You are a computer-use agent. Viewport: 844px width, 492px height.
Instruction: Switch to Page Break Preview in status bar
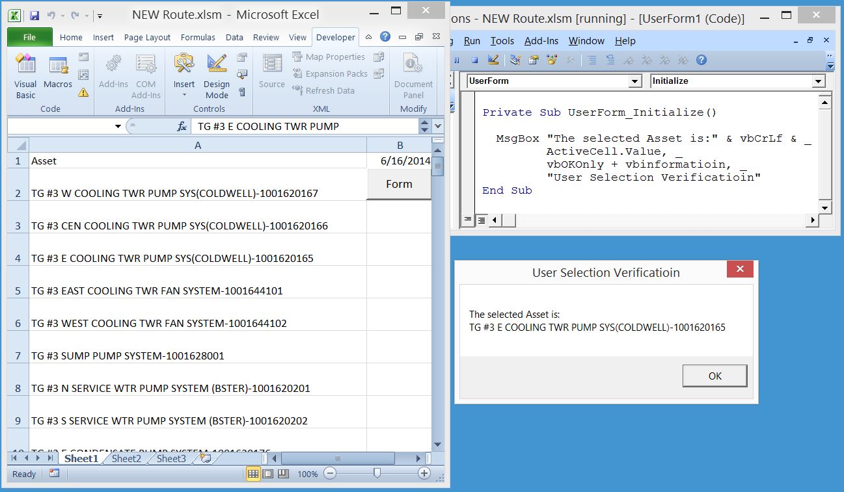pyautogui.click(x=283, y=474)
